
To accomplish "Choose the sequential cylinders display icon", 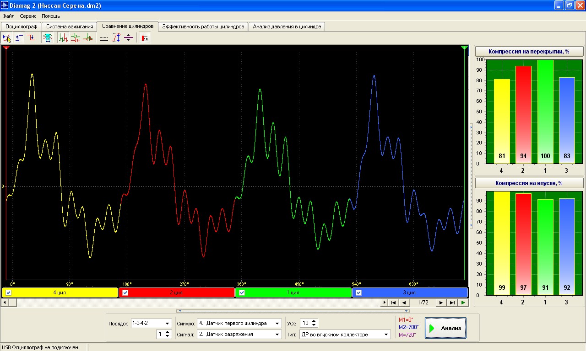I will pyautogui.click(x=64, y=38).
